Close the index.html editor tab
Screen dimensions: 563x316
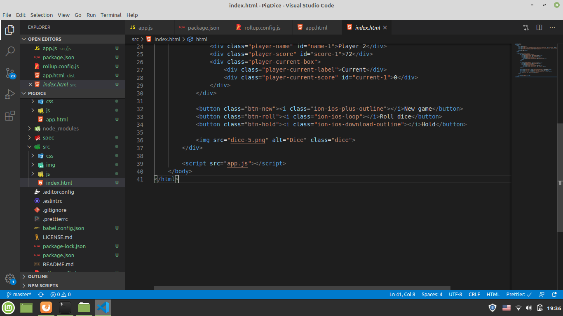coord(385,28)
